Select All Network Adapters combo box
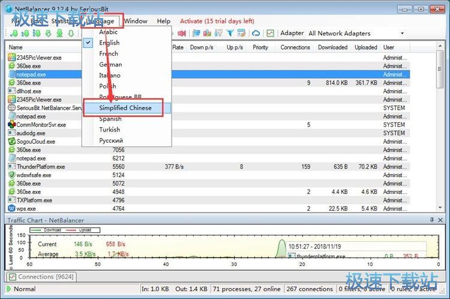450x299 pixels. pyautogui.click(x=356, y=33)
